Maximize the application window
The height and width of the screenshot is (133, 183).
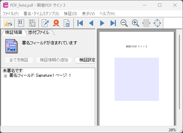160,5
